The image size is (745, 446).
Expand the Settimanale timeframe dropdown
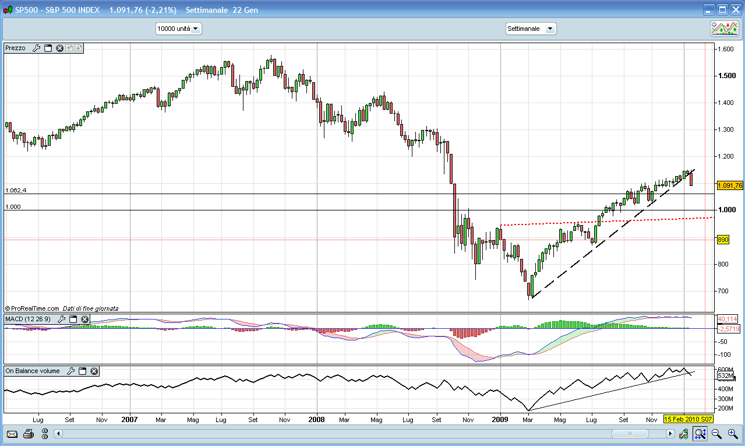tap(531, 29)
